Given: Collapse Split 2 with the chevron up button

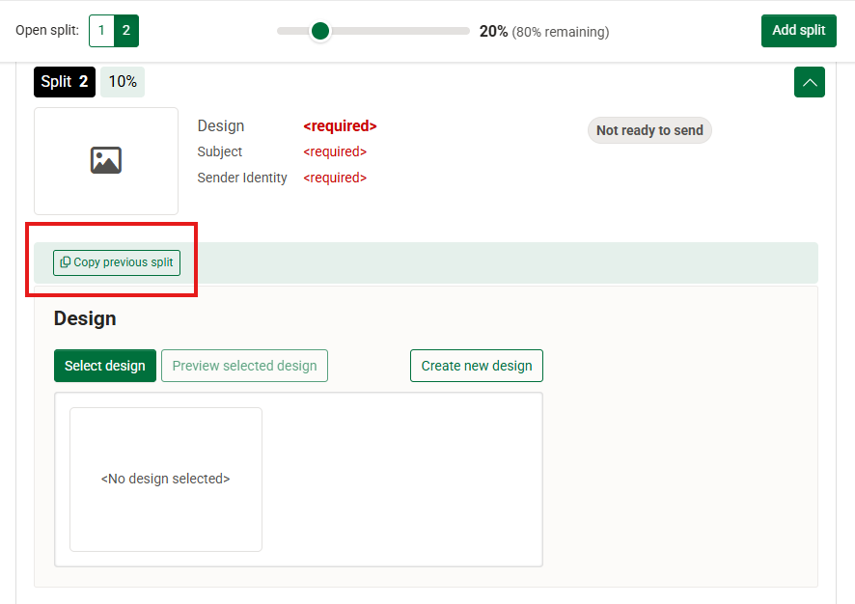Looking at the screenshot, I should click(x=810, y=82).
